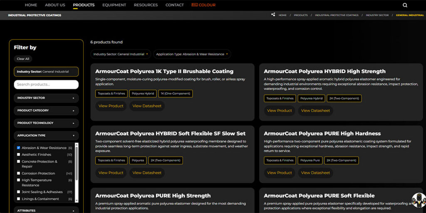Open the Contact menu item
This screenshot has width=426, height=213.
[174, 5]
